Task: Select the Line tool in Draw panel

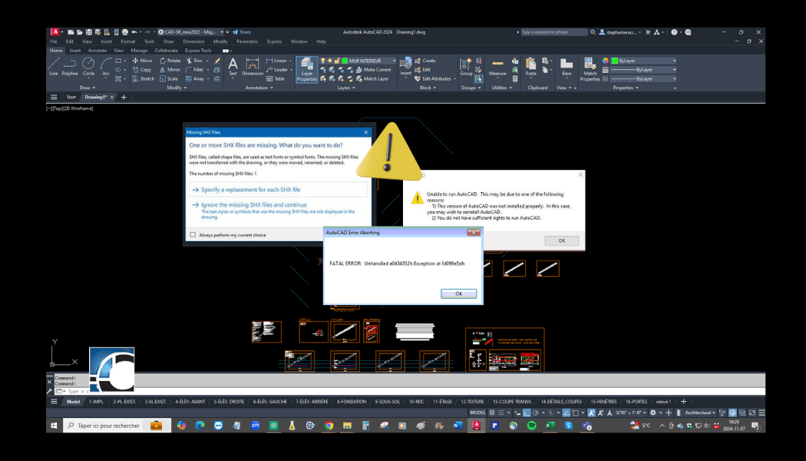Action: 54,65
